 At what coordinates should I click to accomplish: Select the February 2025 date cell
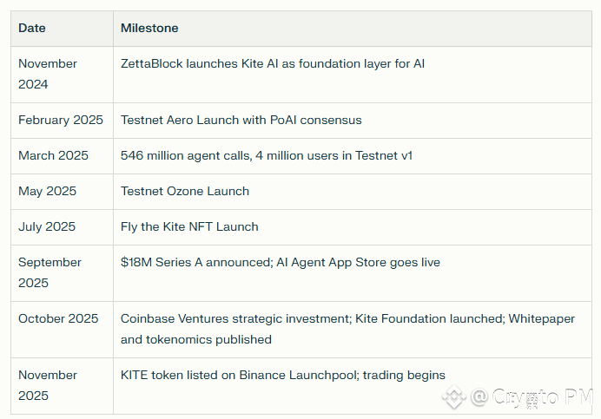pos(61,120)
